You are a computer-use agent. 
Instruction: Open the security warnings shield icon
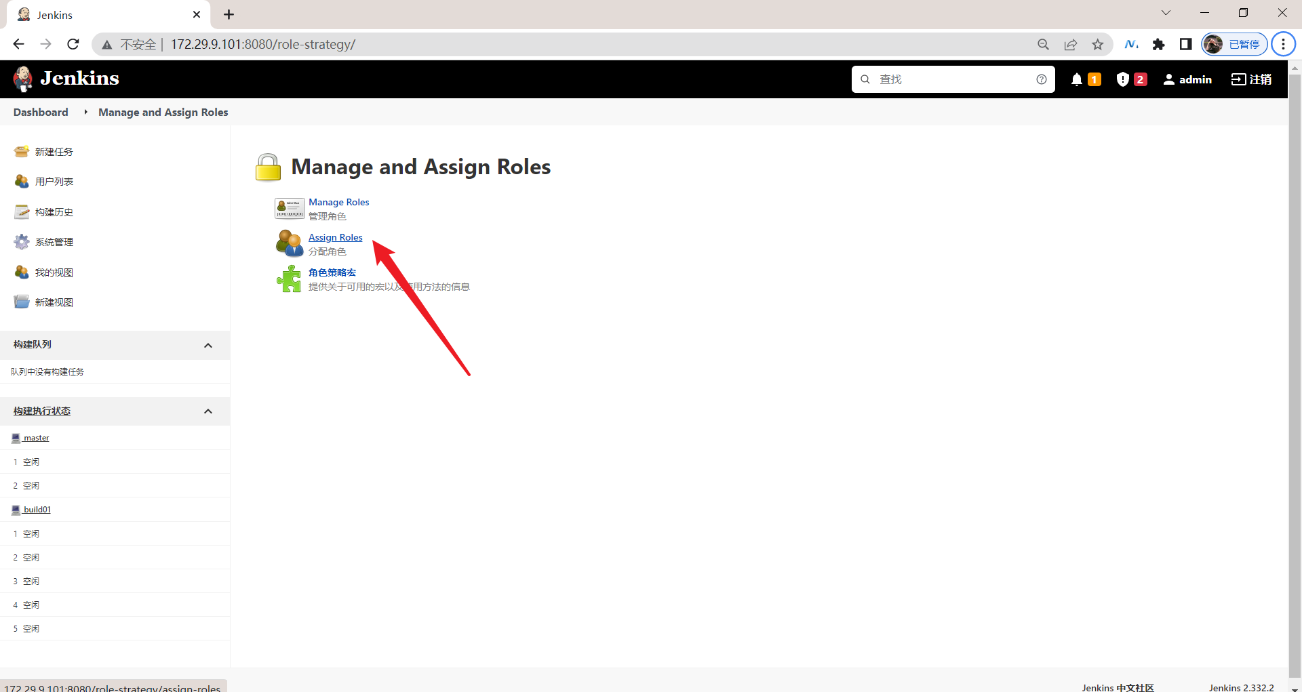point(1123,79)
